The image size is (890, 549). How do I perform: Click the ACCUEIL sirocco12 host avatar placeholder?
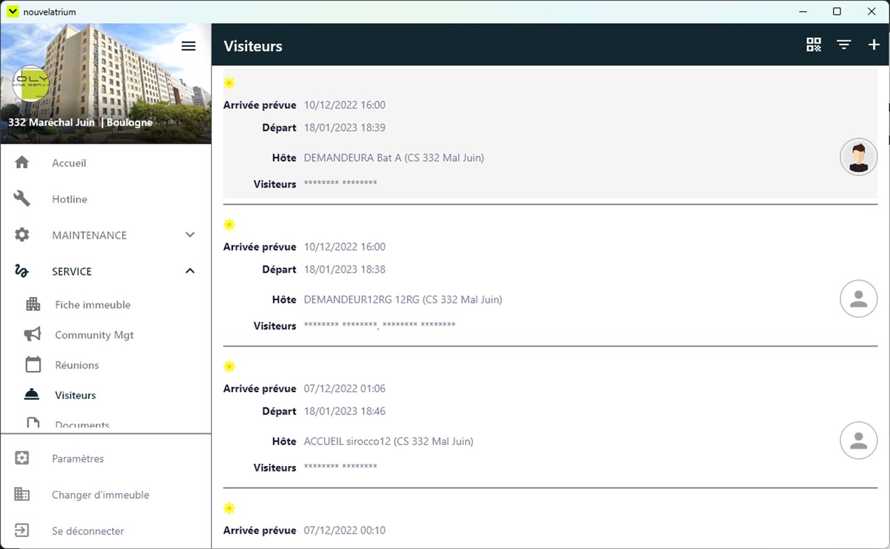coord(859,440)
